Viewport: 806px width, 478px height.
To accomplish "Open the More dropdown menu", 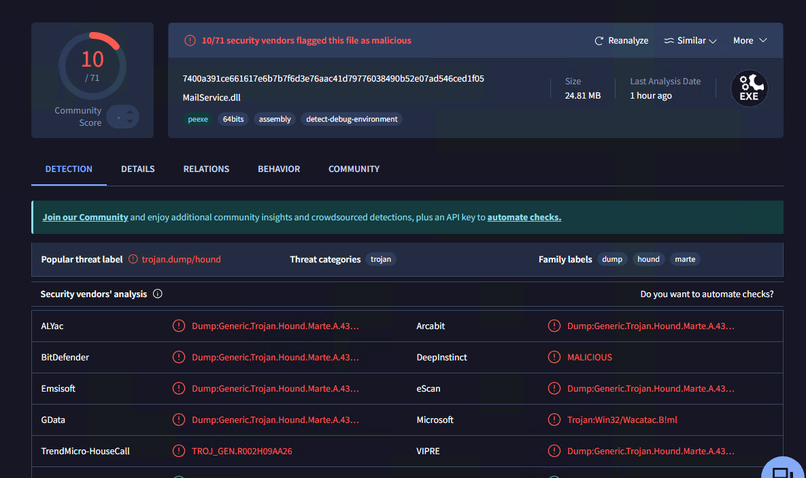I will [750, 41].
